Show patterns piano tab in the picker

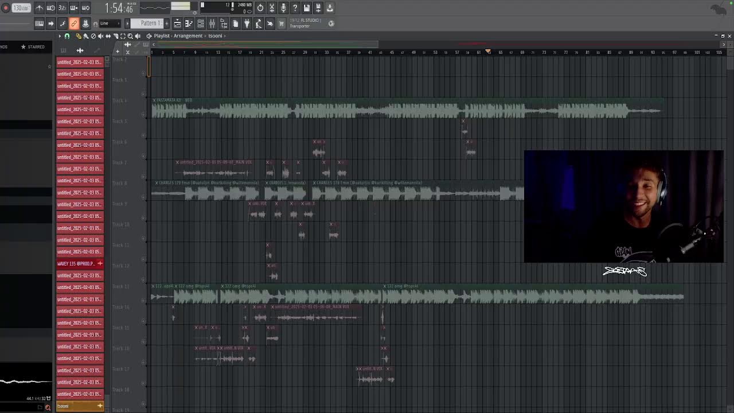[x=64, y=50]
